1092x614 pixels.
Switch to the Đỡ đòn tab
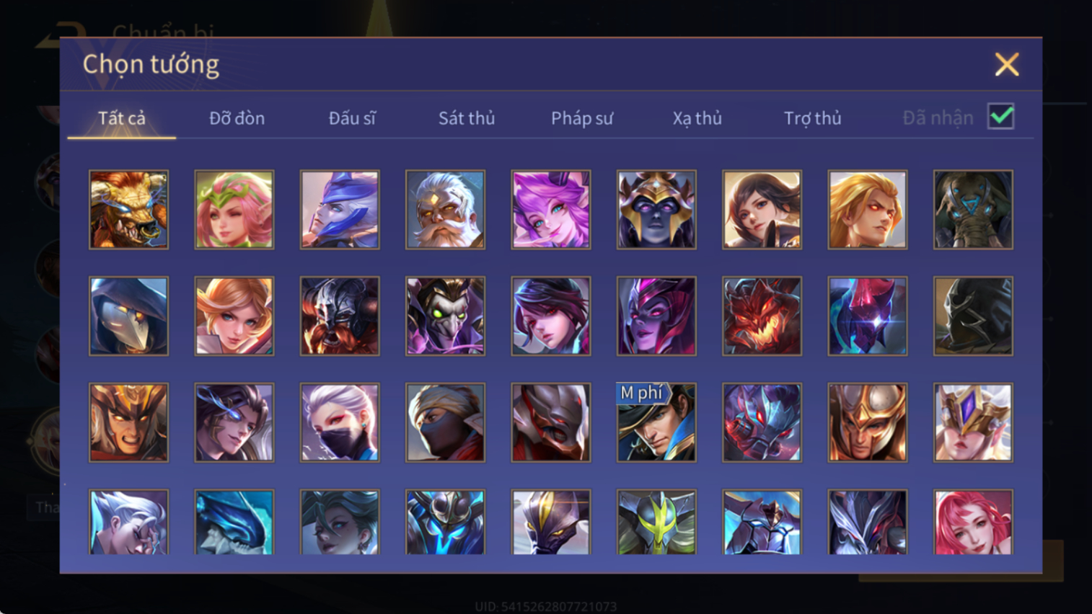tap(237, 118)
